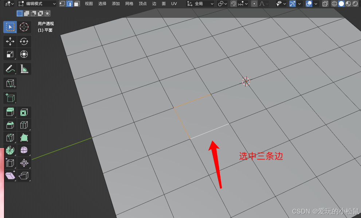Toggle viewport overlays
The width and height of the screenshot is (361, 218).
pos(309,4)
